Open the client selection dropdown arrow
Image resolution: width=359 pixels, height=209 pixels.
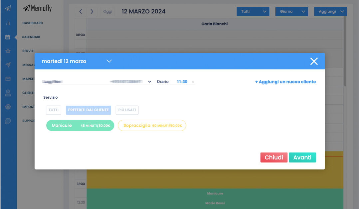coord(150,82)
